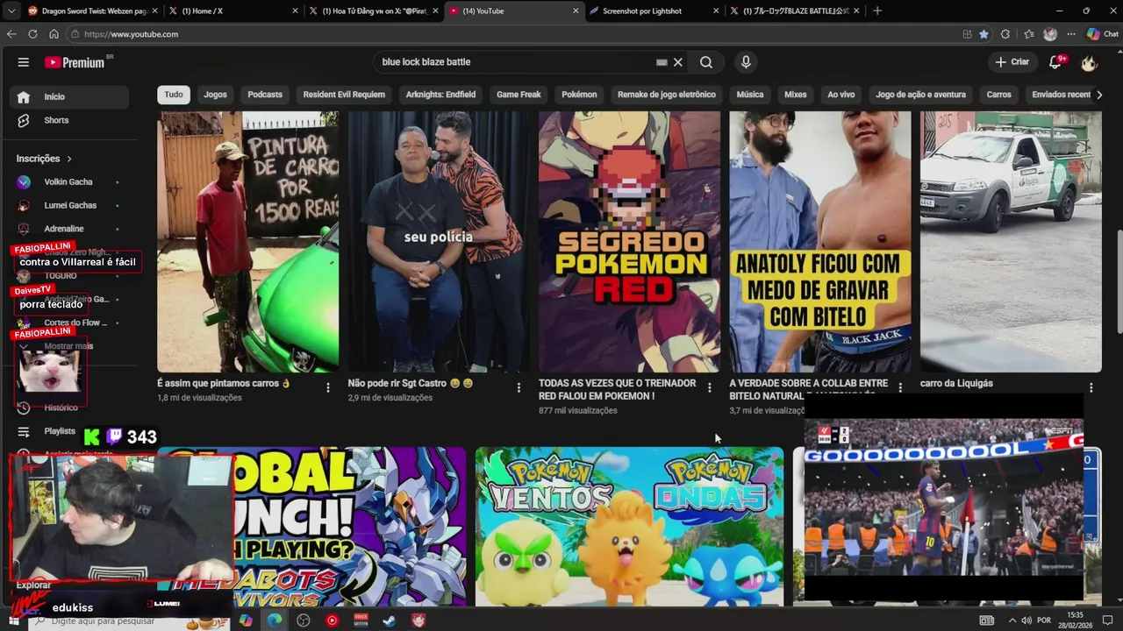Select the Carros filter chip
Viewport: 1123px width, 631px height.
point(998,95)
